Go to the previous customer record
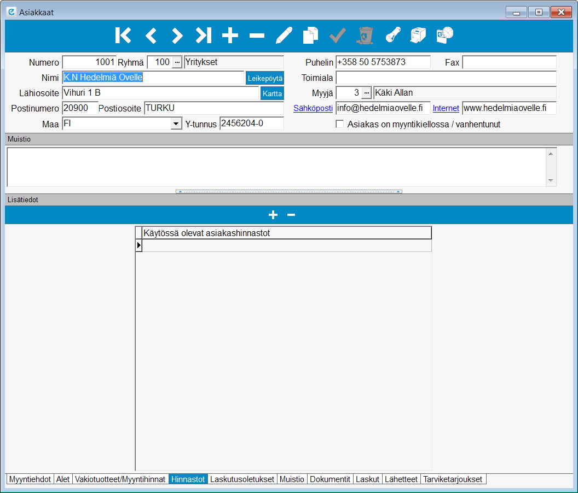 (151, 36)
